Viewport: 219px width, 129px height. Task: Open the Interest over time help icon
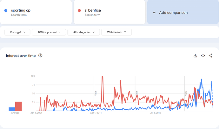[40, 55]
